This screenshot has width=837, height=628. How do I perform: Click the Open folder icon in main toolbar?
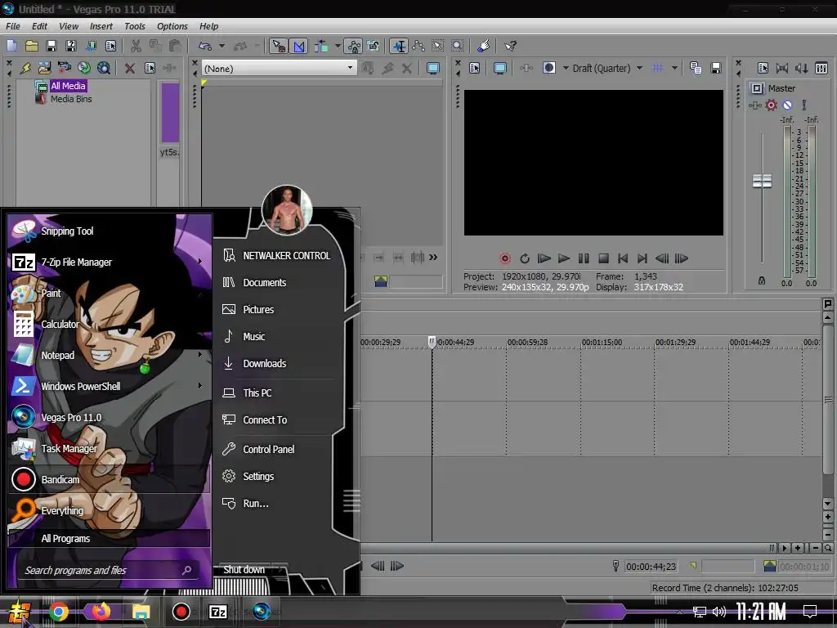pyautogui.click(x=32, y=46)
